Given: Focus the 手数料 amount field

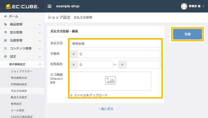Looking at the screenshot, I should pos(119,54).
